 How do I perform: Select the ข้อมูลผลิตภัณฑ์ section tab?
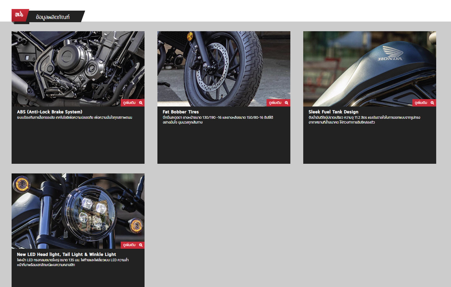pyautogui.click(x=53, y=17)
